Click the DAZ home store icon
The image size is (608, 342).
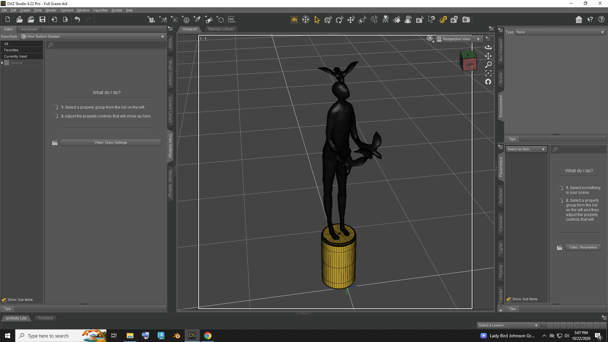[579, 20]
